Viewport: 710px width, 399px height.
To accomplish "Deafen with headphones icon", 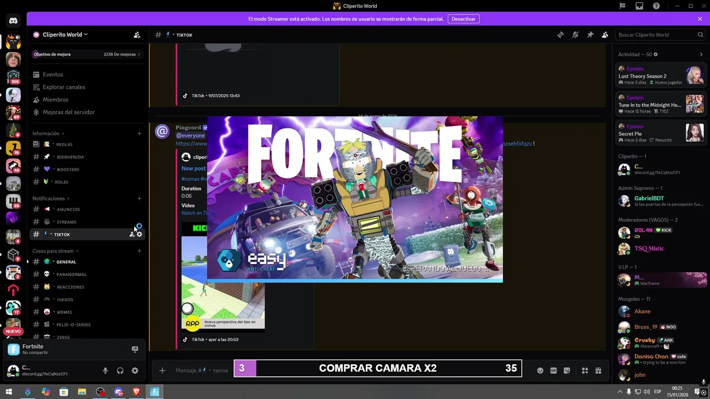I will tap(120, 371).
